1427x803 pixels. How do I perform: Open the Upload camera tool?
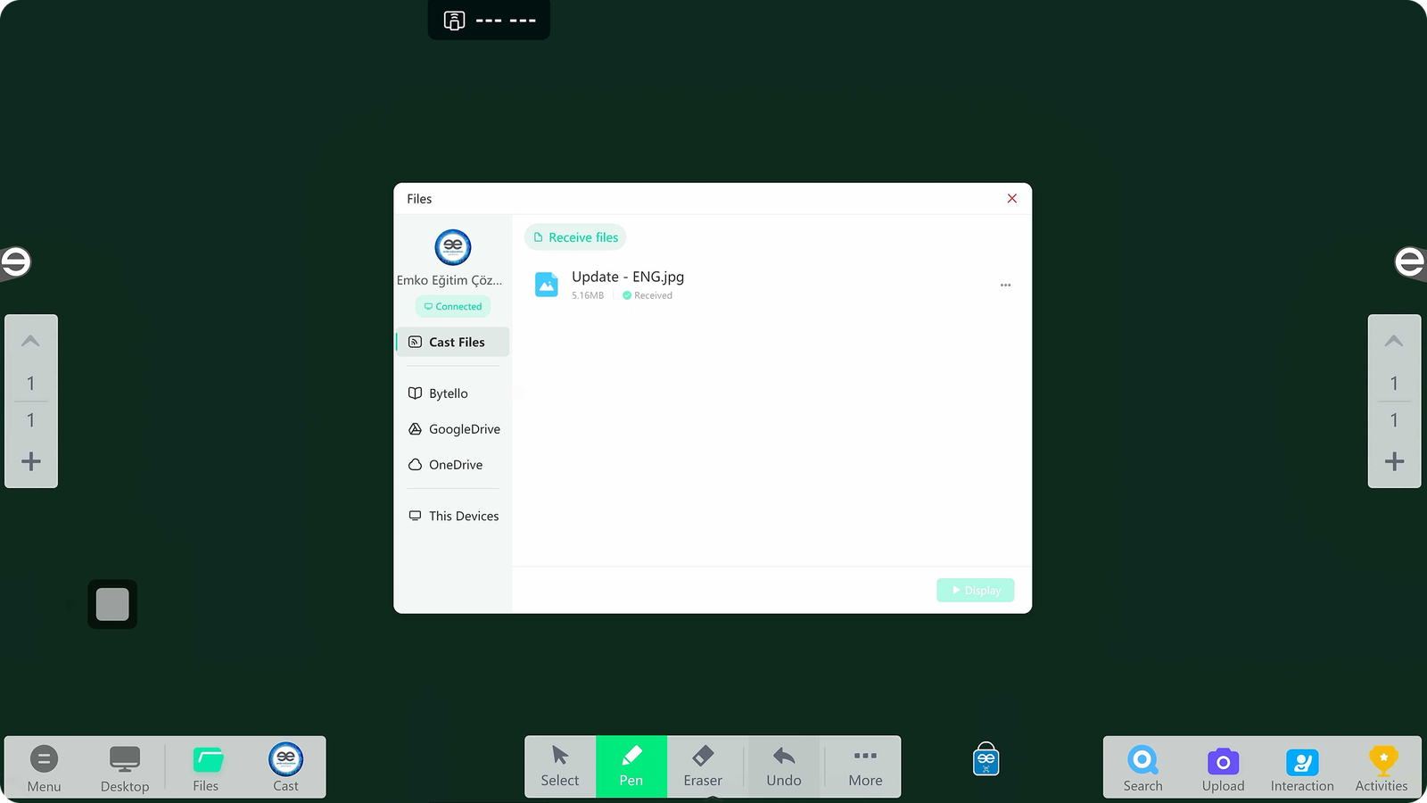pos(1223,767)
